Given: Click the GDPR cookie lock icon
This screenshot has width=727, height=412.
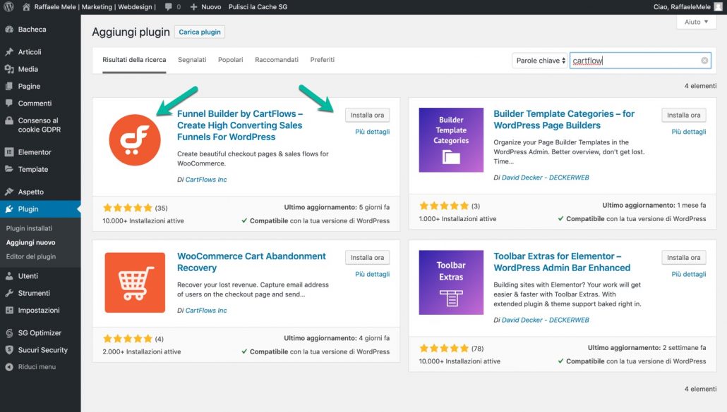Looking at the screenshot, I should tap(9, 120).
